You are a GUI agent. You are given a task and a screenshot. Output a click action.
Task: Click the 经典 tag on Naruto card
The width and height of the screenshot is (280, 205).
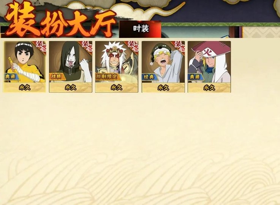coord(149,77)
